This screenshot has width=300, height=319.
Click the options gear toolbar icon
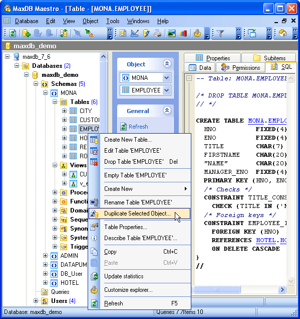197,33
